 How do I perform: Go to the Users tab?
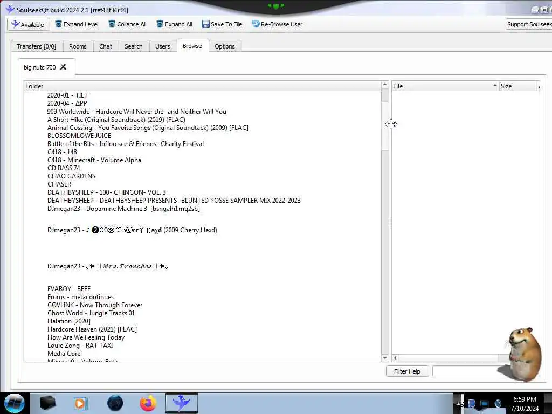coord(163,46)
